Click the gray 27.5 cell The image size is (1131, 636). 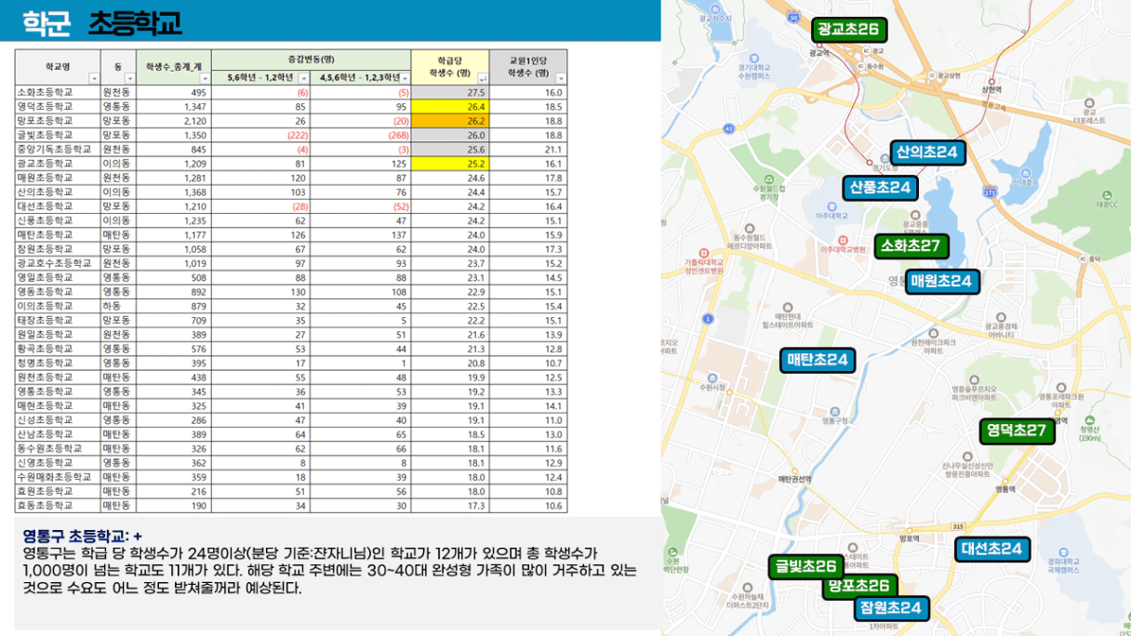[450, 93]
